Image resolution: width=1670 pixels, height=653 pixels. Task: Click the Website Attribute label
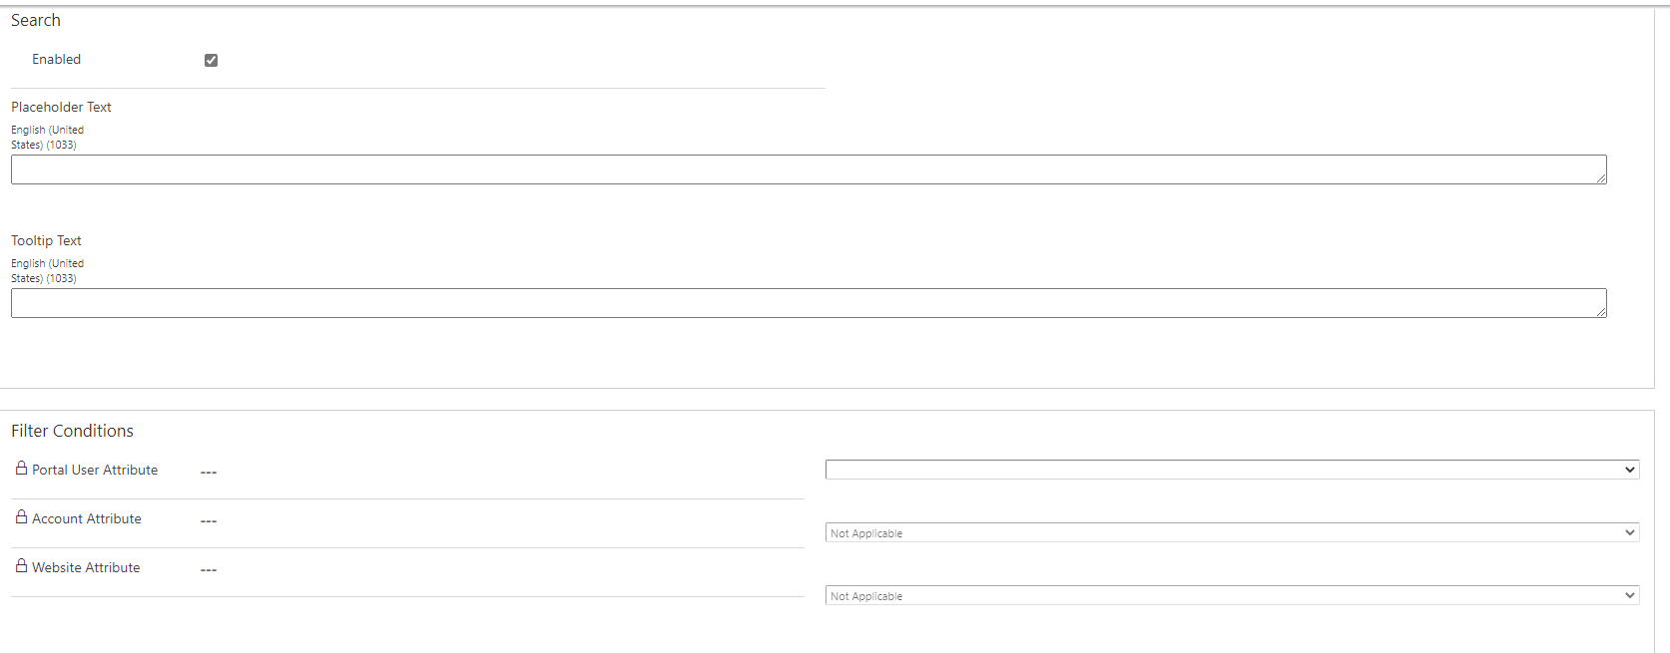point(86,566)
